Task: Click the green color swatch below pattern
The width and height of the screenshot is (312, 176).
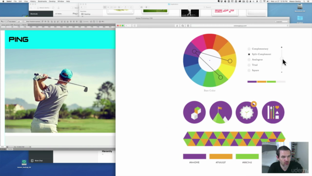Action: tap(247, 156)
